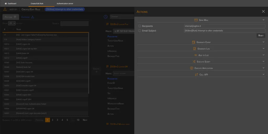This screenshot has height=134, width=268.
Task: Select row [UNIX] Logon fail via SSH
Action: click(x=45, y=49)
